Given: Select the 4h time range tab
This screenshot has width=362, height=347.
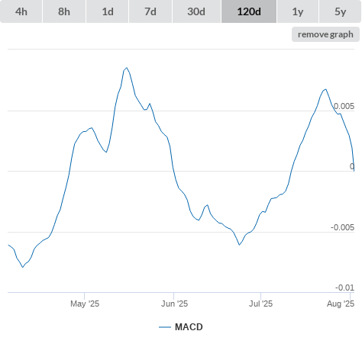Looking at the screenshot, I should [x=21, y=11].
